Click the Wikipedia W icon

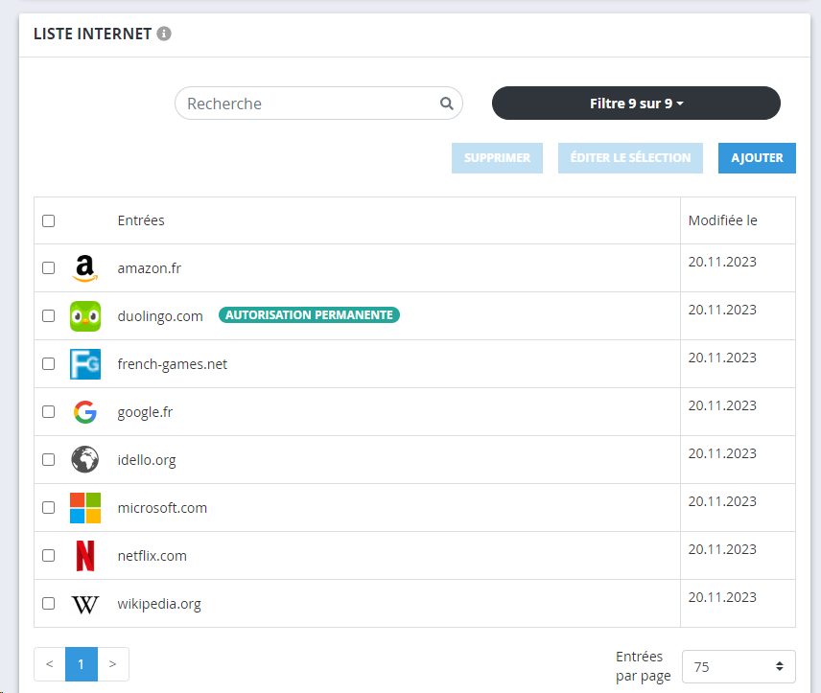point(85,604)
